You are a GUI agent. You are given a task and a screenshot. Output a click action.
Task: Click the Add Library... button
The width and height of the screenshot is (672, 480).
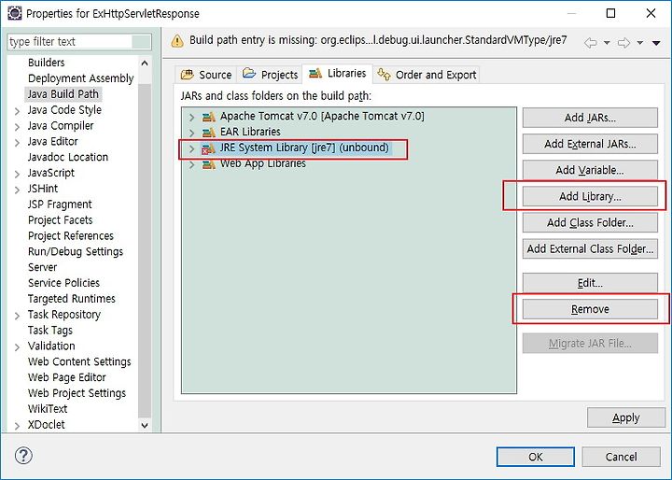(590, 196)
